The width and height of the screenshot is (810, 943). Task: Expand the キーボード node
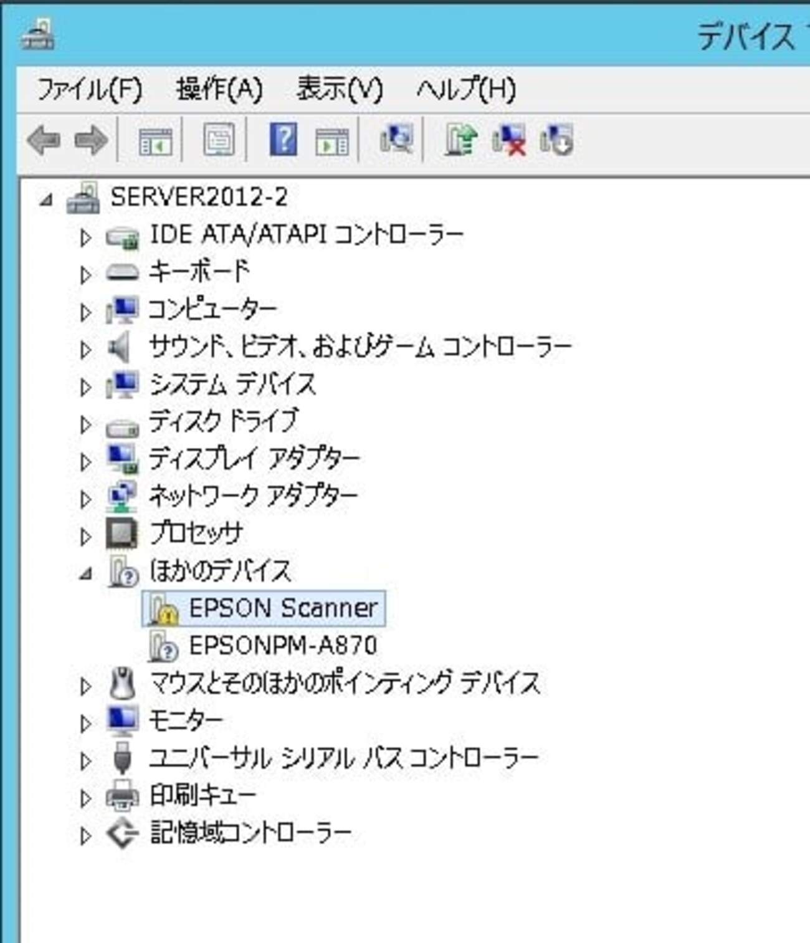click(85, 274)
